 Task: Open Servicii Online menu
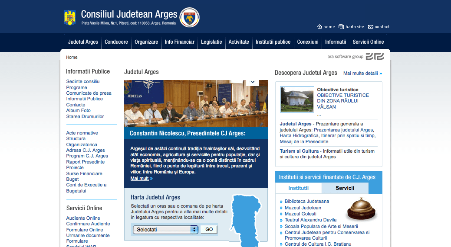tap(368, 42)
